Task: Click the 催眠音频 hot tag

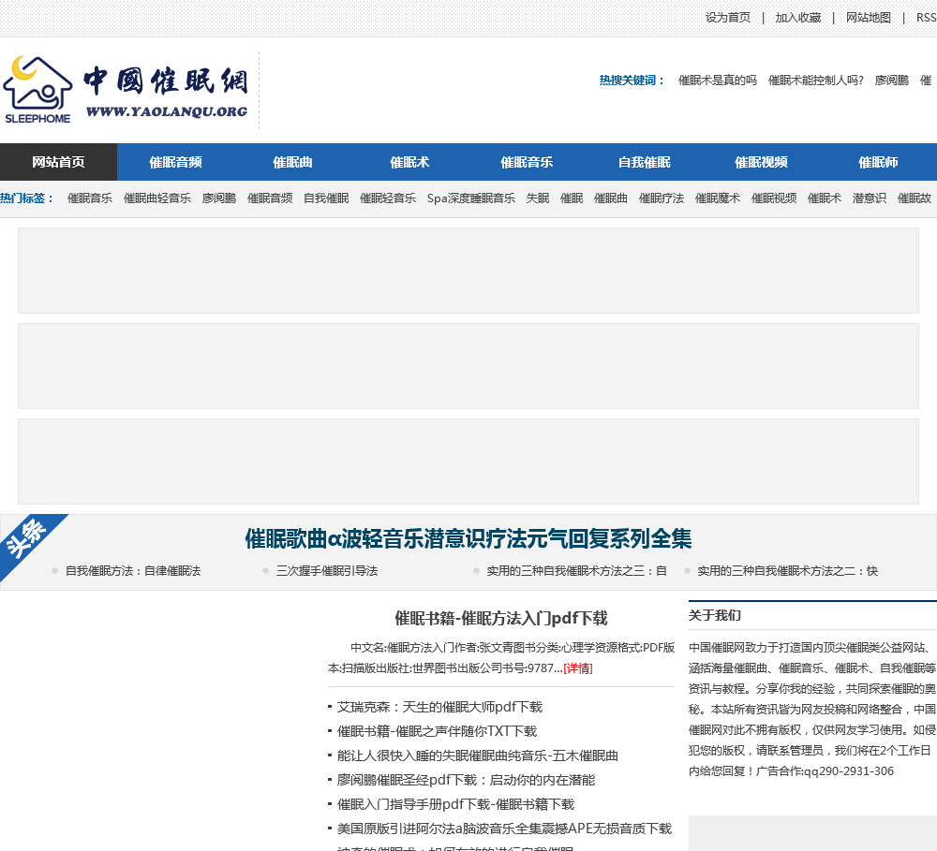Action: [270, 198]
